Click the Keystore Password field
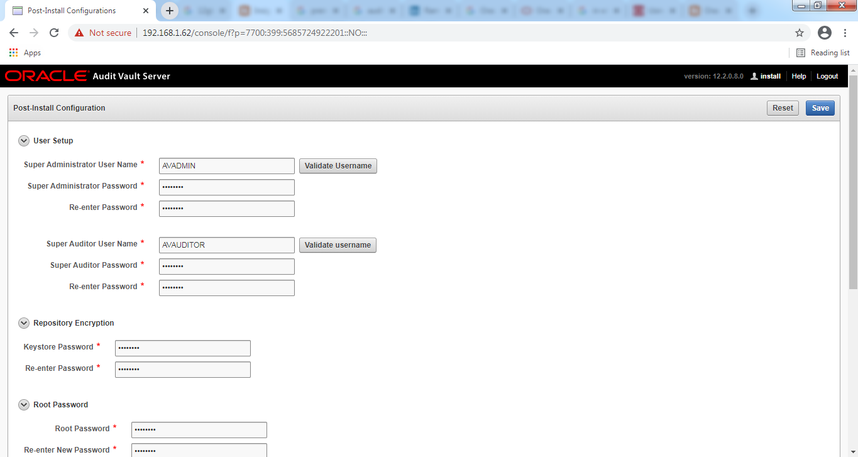 182,348
